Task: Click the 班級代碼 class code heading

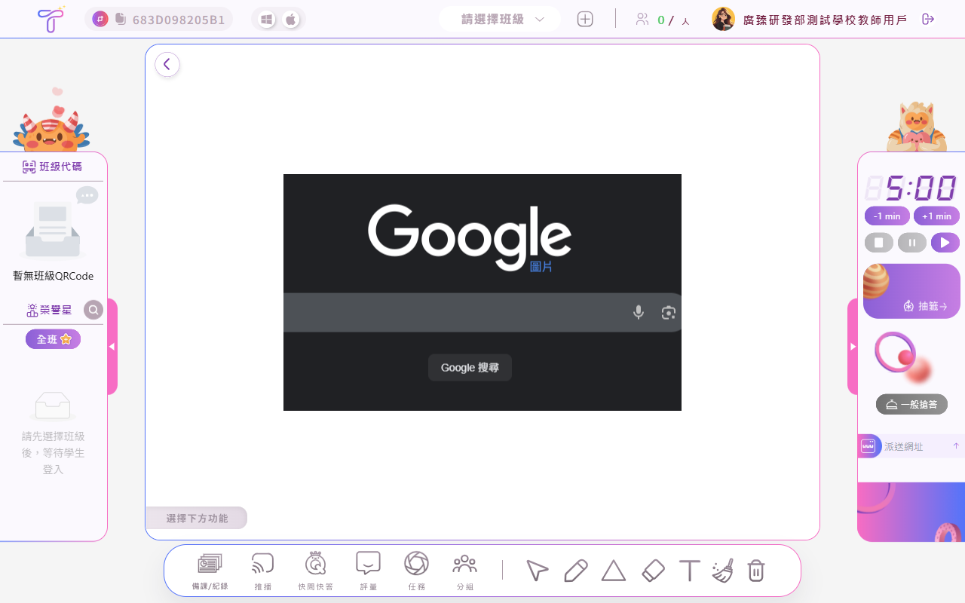Action: [53, 167]
